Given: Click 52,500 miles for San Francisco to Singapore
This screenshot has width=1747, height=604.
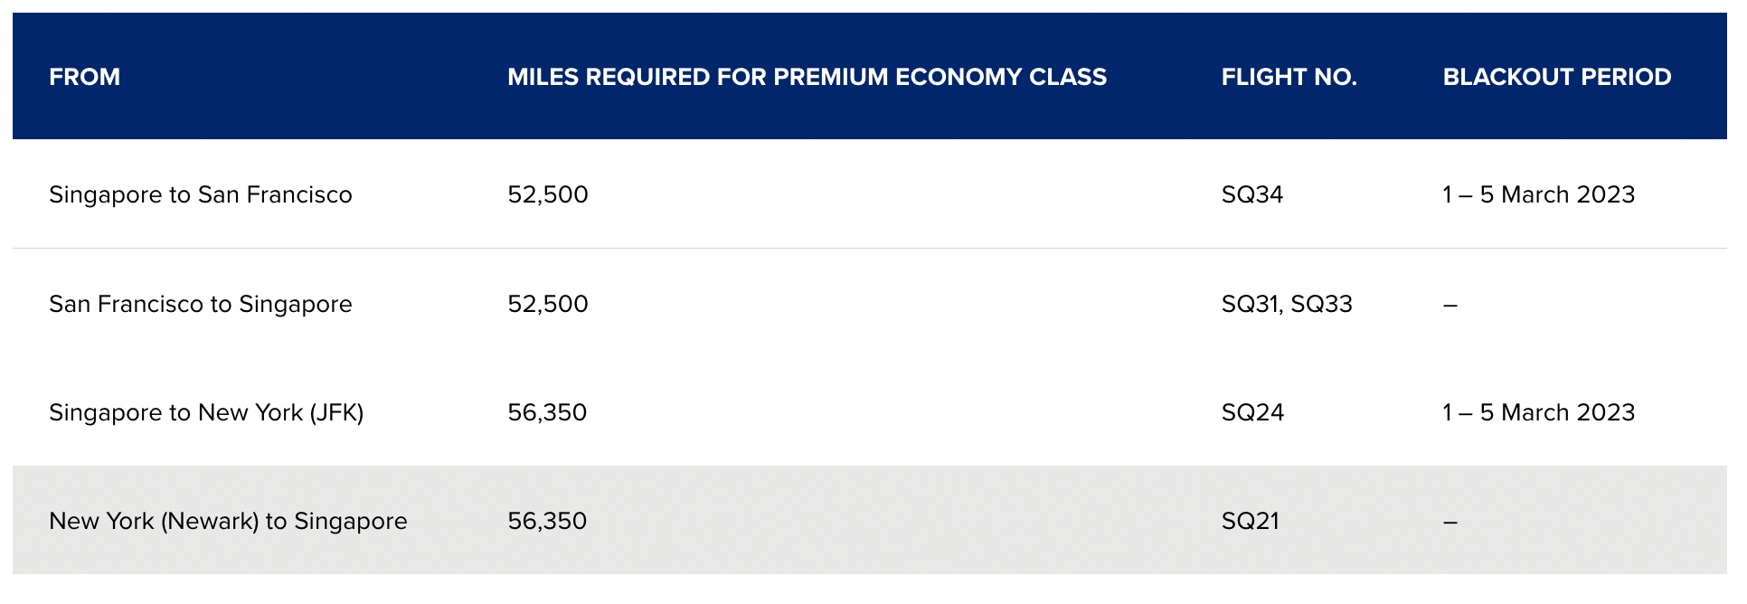Looking at the screenshot, I should 547,304.
